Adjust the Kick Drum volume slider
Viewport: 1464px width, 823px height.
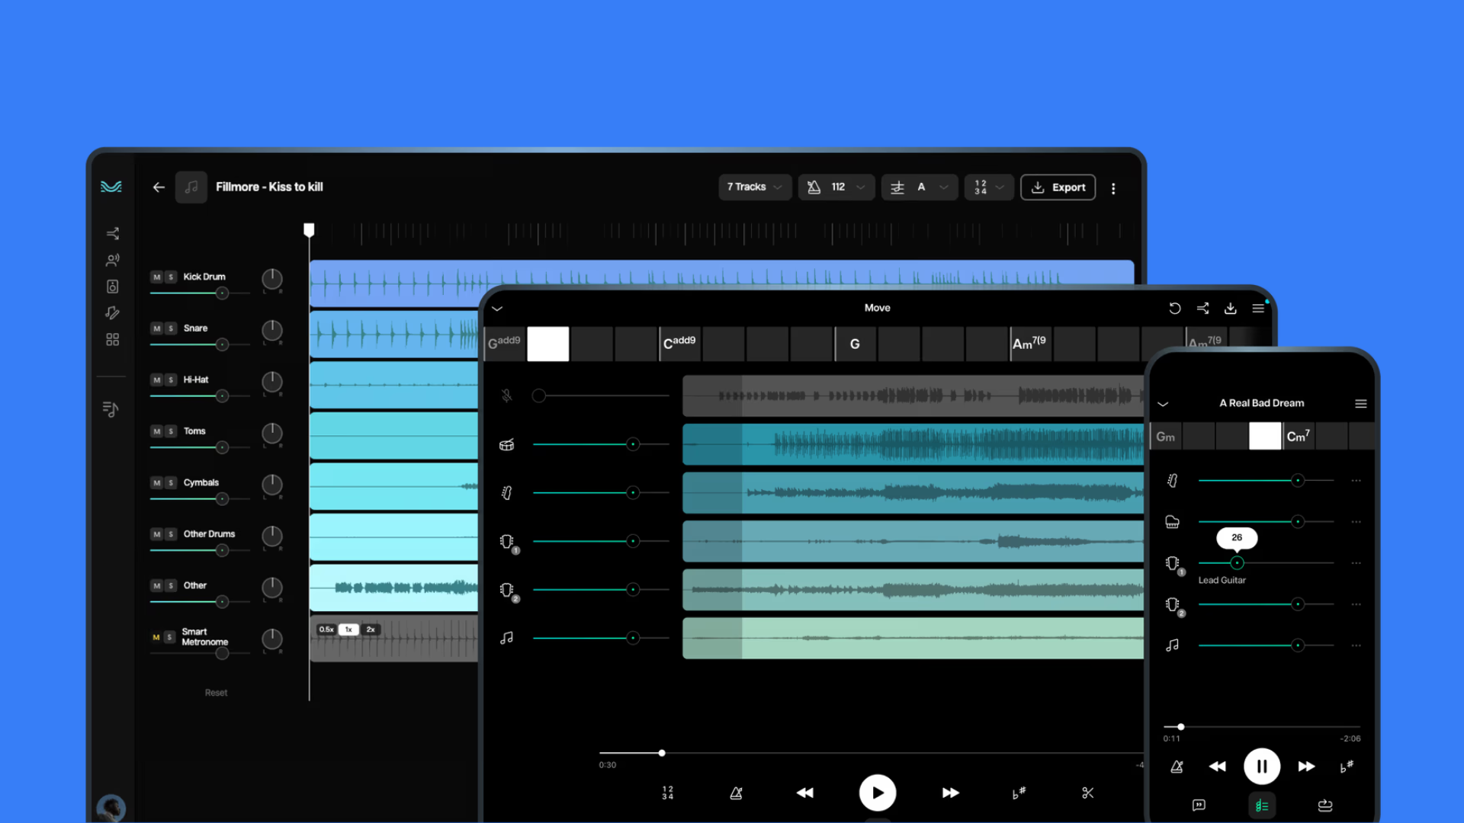200,293
